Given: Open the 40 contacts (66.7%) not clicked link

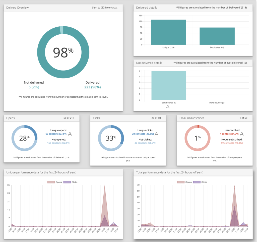Looking at the screenshot, I should [145, 143].
